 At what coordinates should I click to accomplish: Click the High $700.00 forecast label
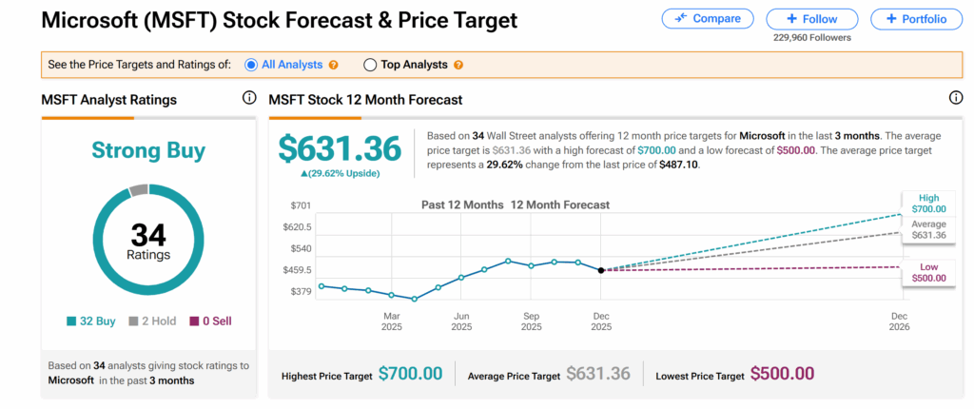927,204
